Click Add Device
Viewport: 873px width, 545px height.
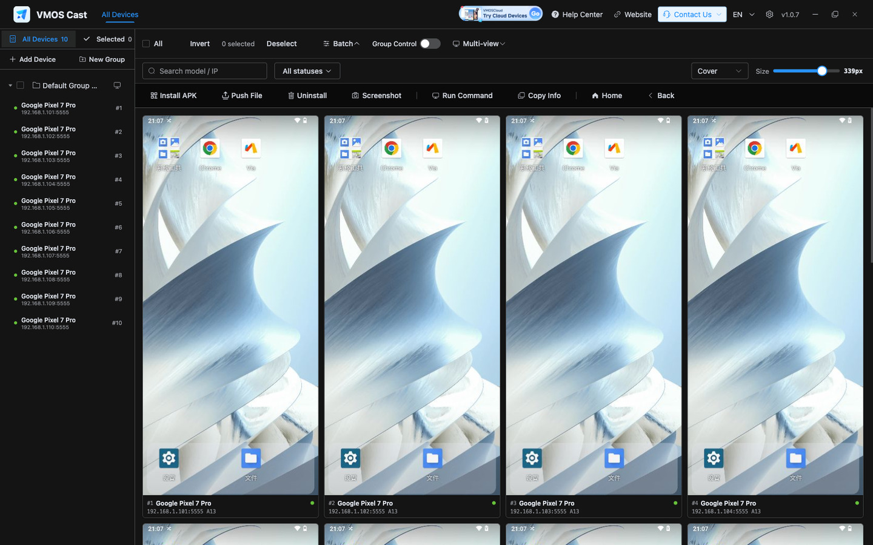point(33,59)
